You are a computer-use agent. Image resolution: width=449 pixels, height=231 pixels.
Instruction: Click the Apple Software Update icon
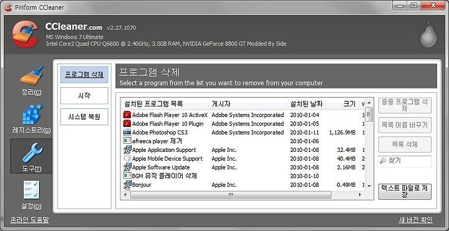(x=127, y=167)
